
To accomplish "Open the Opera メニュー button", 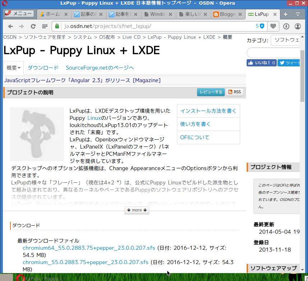I will point(19,14).
